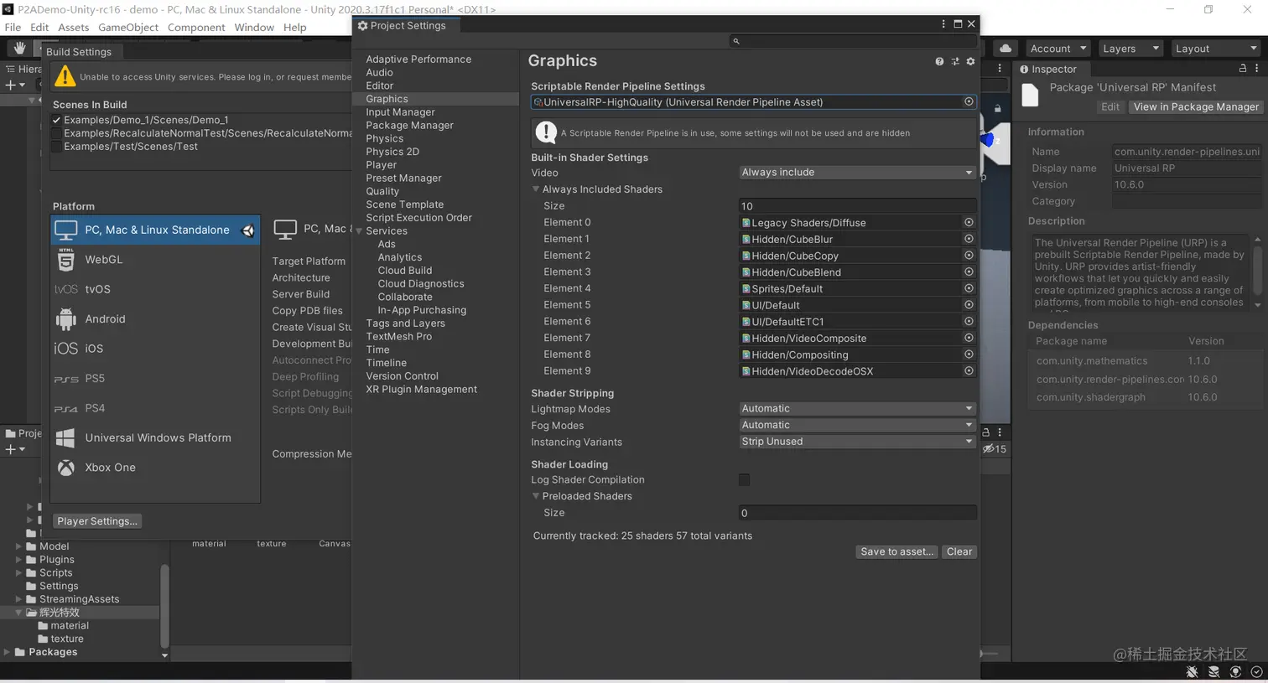Open the Video dropdown set to Always include
This screenshot has width=1268, height=683.
point(857,173)
